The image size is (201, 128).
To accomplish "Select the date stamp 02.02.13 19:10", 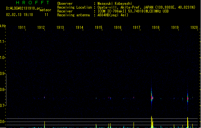I will (x=19, y=15).
